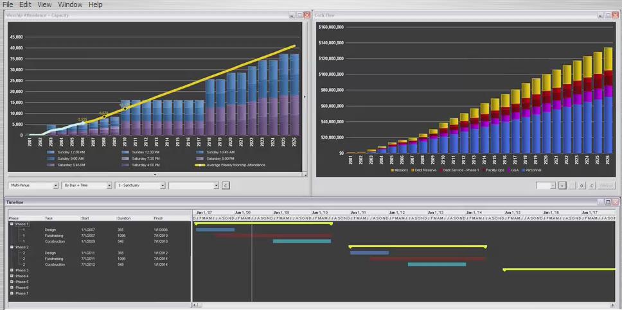Open the Multi-Venue dropdown

pyautogui.click(x=33, y=185)
